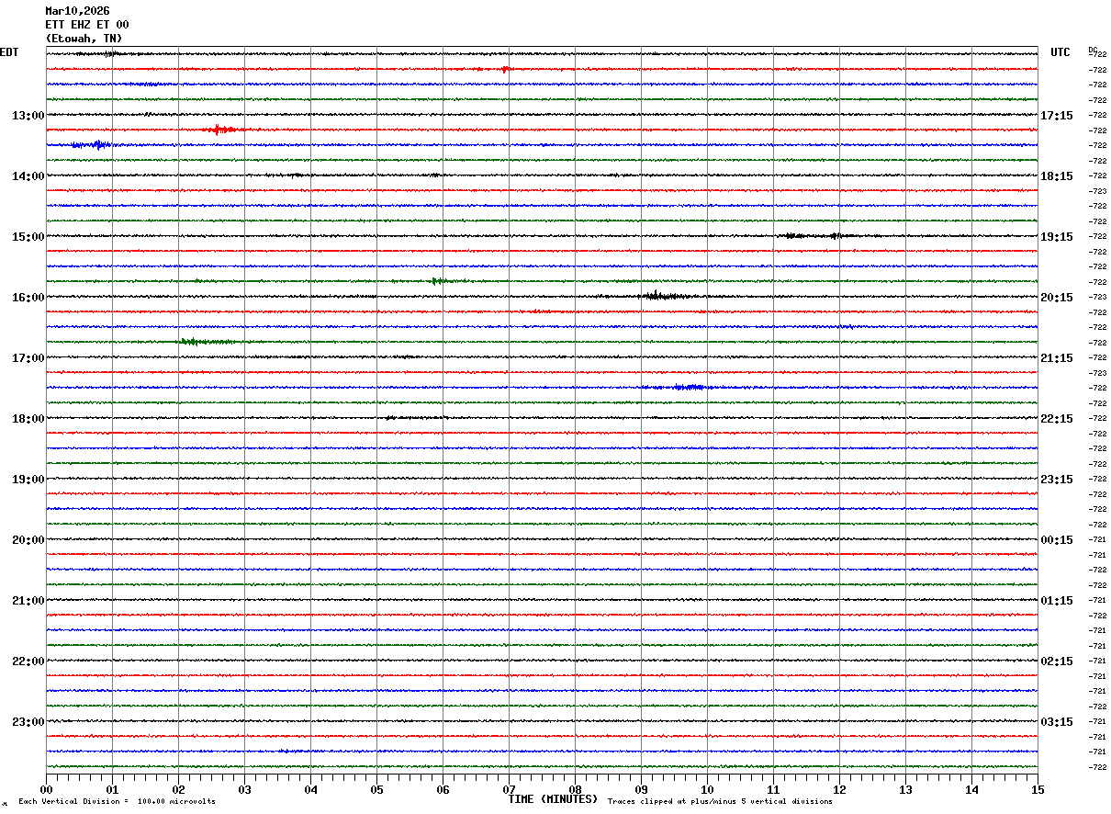Select the 20:00 EDT row label
The height and width of the screenshot is (814, 1111).
coord(28,540)
